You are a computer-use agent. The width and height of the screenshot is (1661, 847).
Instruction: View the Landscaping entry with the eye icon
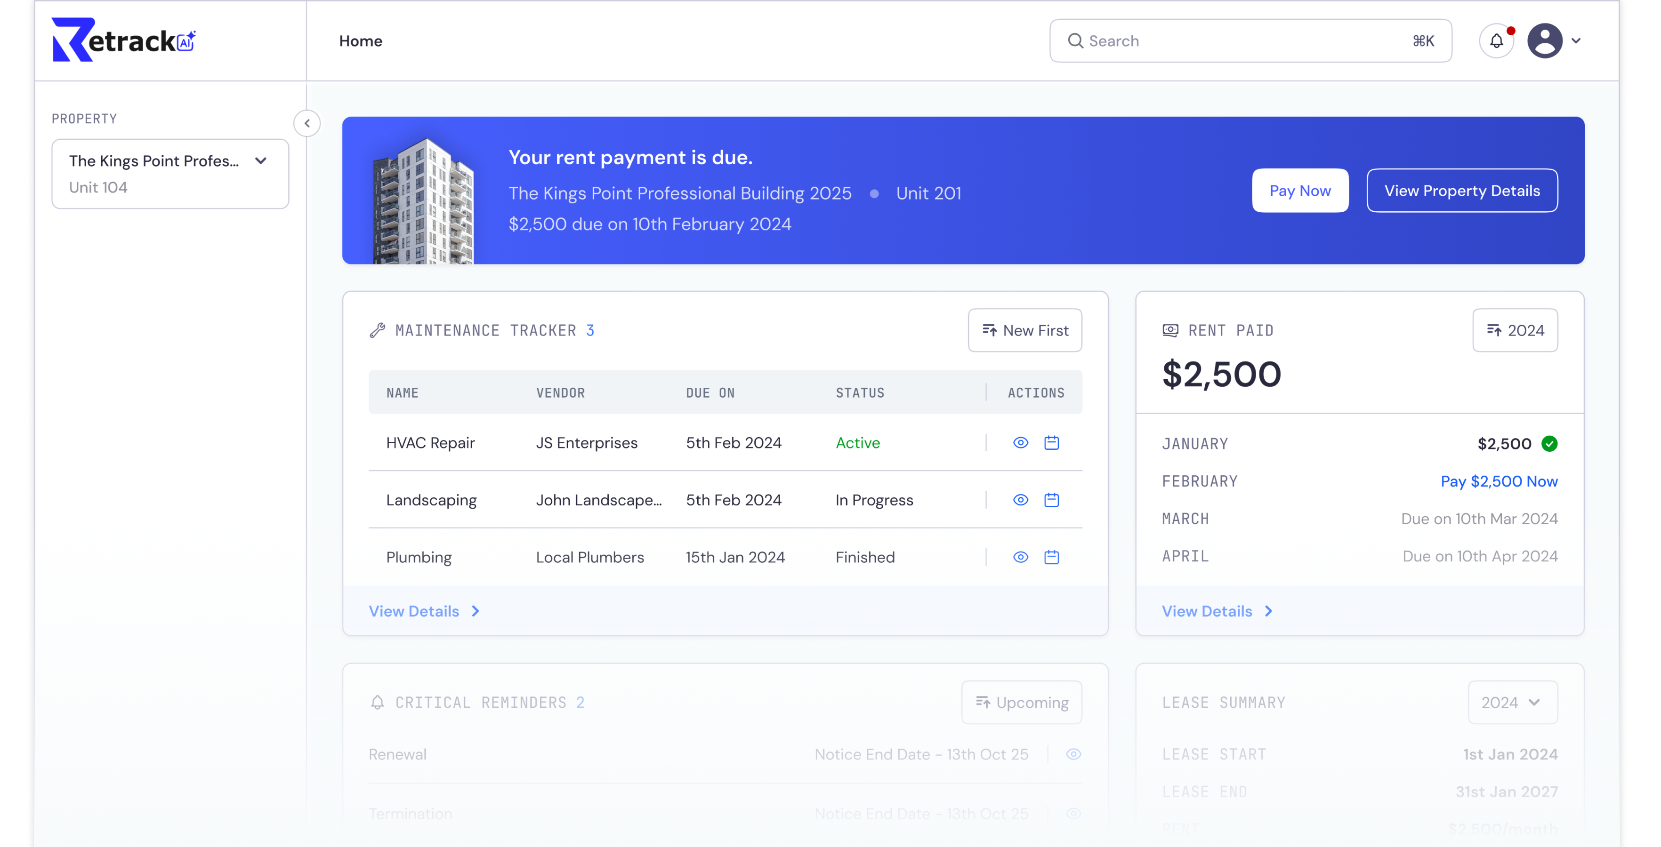pos(1020,500)
